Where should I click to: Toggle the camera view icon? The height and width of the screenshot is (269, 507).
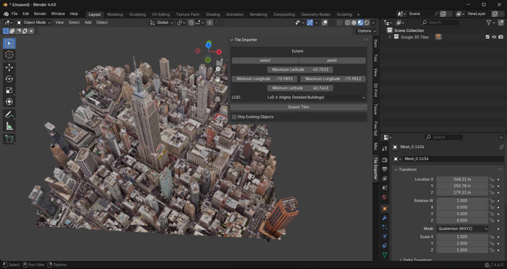(218, 89)
